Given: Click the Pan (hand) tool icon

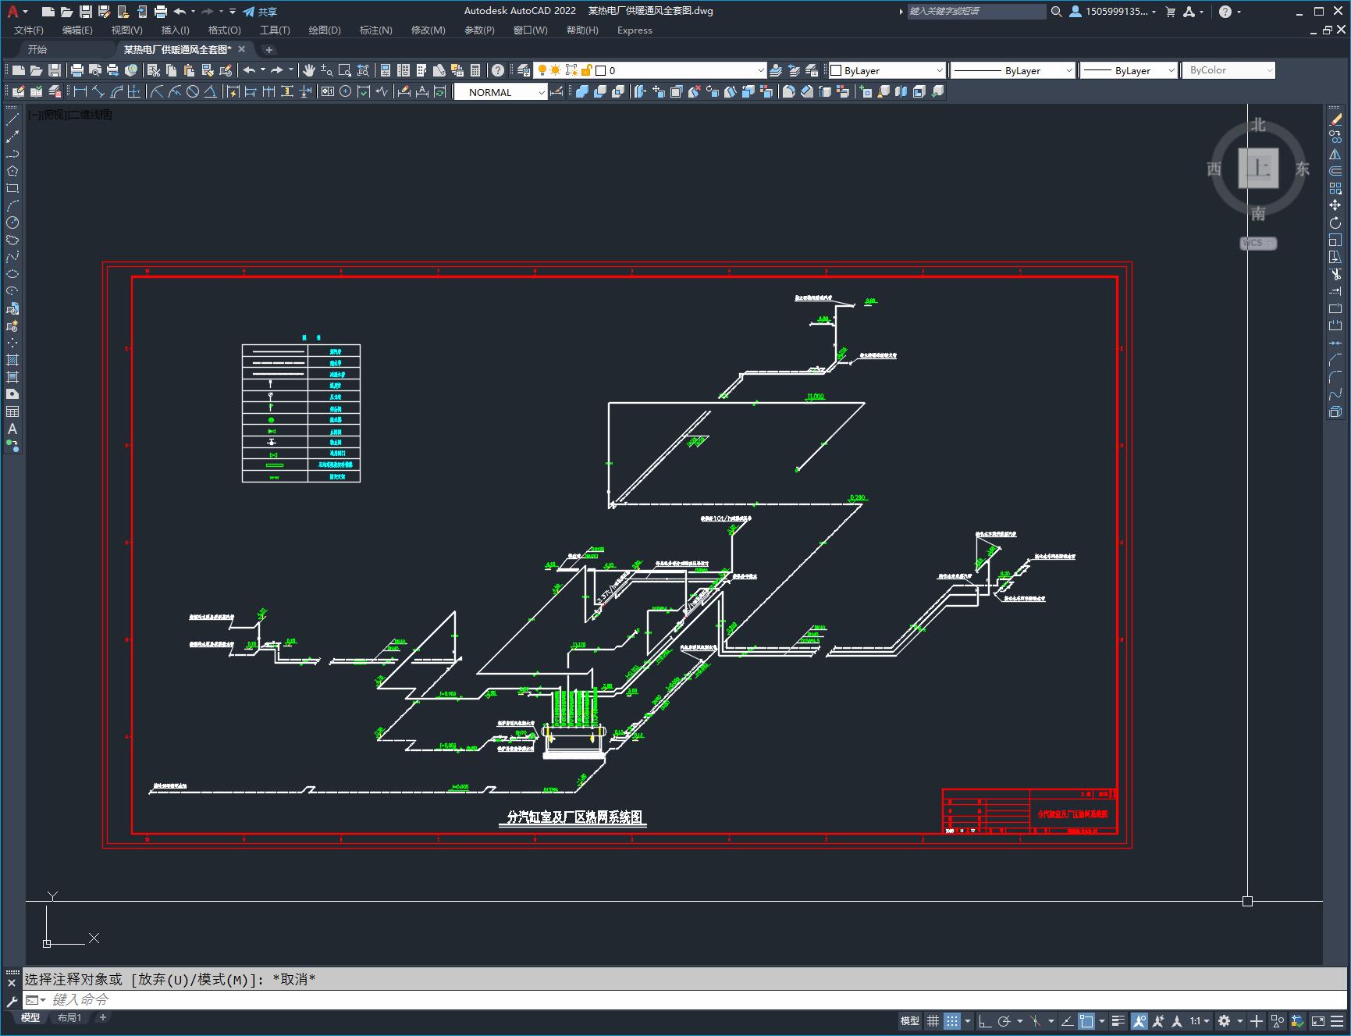Looking at the screenshot, I should tap(309, 70).
